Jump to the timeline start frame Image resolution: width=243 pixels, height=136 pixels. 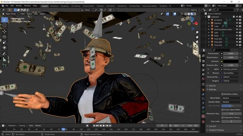94,126
